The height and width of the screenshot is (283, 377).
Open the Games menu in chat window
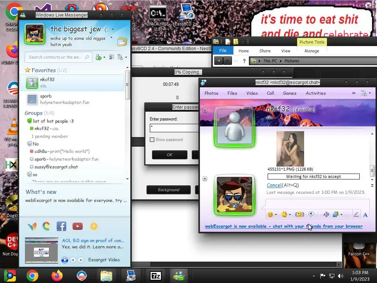pos(290,93)
